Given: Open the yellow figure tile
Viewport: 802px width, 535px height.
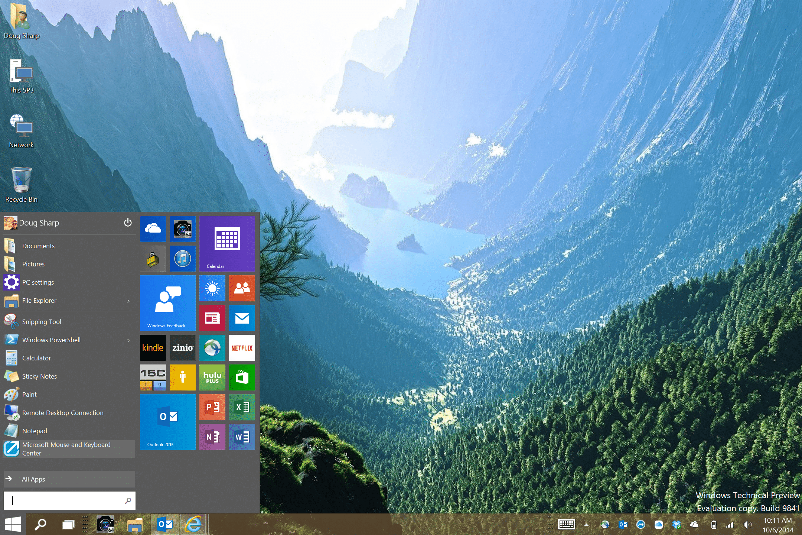Looking at the screenshot, I should (x=182, y=377).
